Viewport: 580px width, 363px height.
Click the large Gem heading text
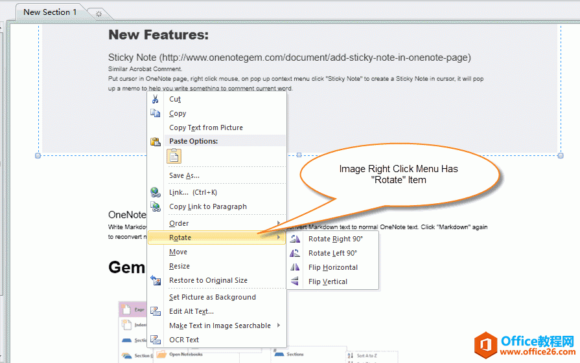tap(126, 267)
